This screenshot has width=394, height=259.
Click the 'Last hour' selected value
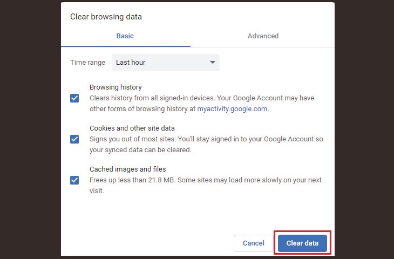(131, 63)
